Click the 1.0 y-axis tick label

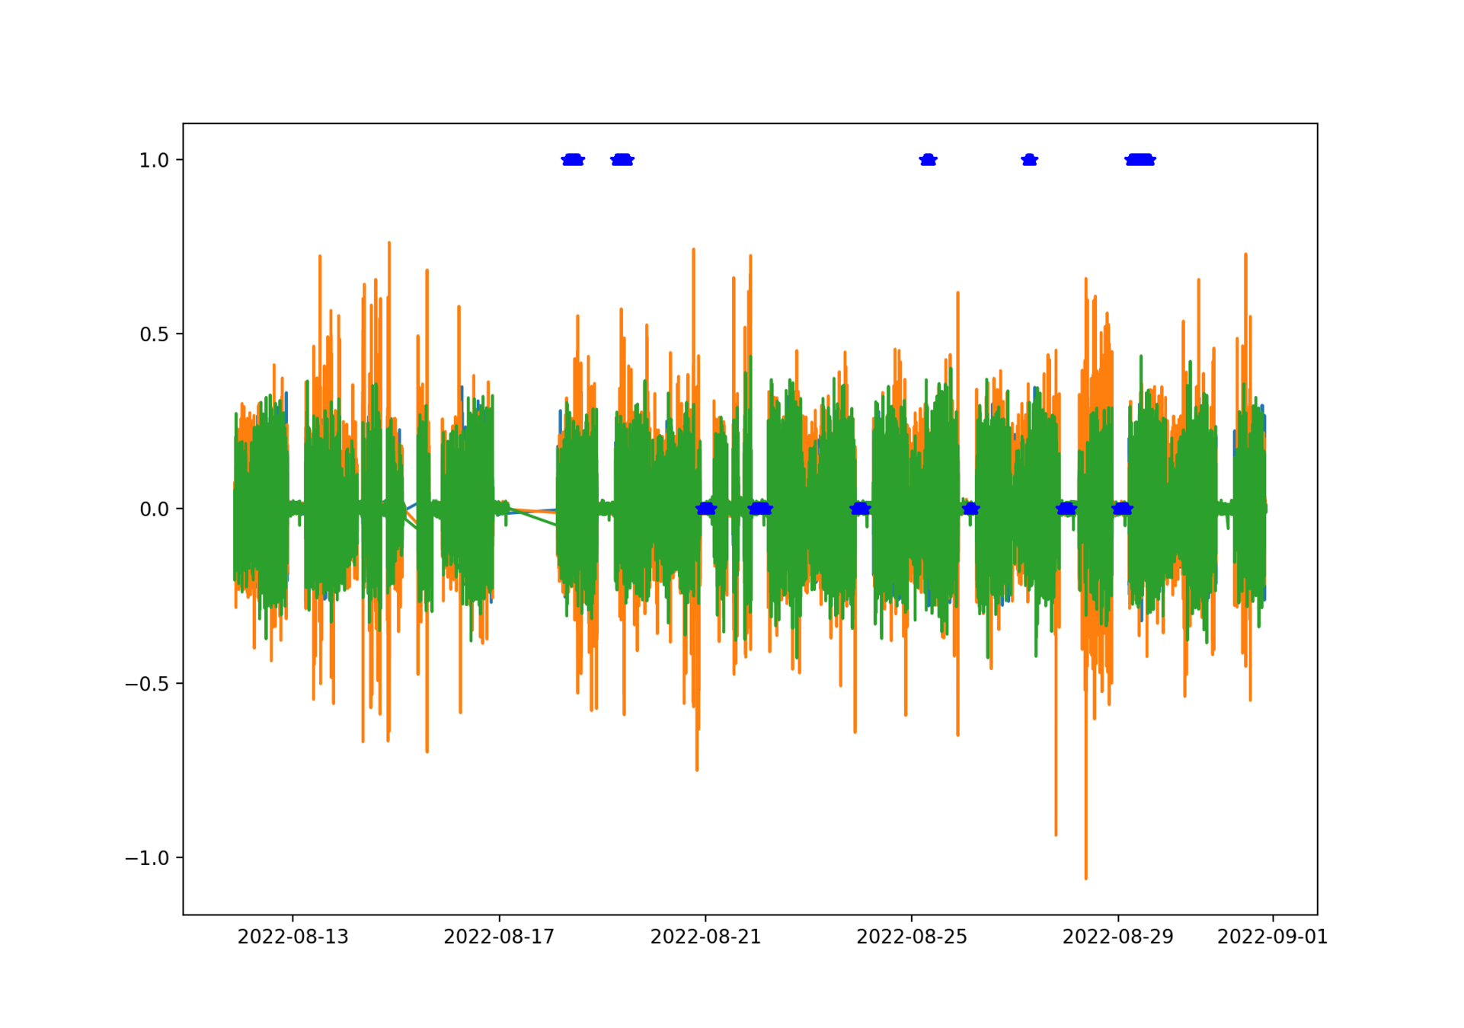tap(154, 161)
